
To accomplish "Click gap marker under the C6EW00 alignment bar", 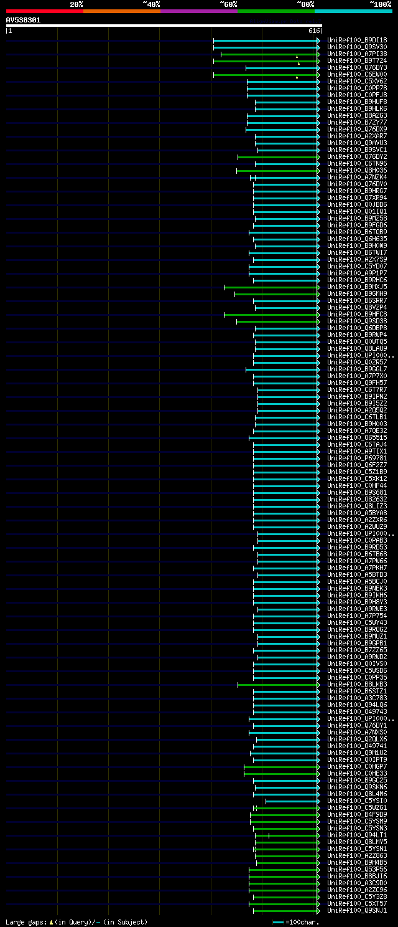I will click(x=297, y=77).
